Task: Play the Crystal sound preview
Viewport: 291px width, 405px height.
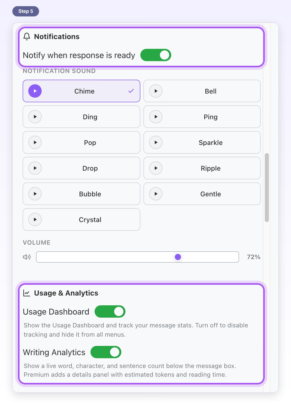Action: click(x=35, y=219)
